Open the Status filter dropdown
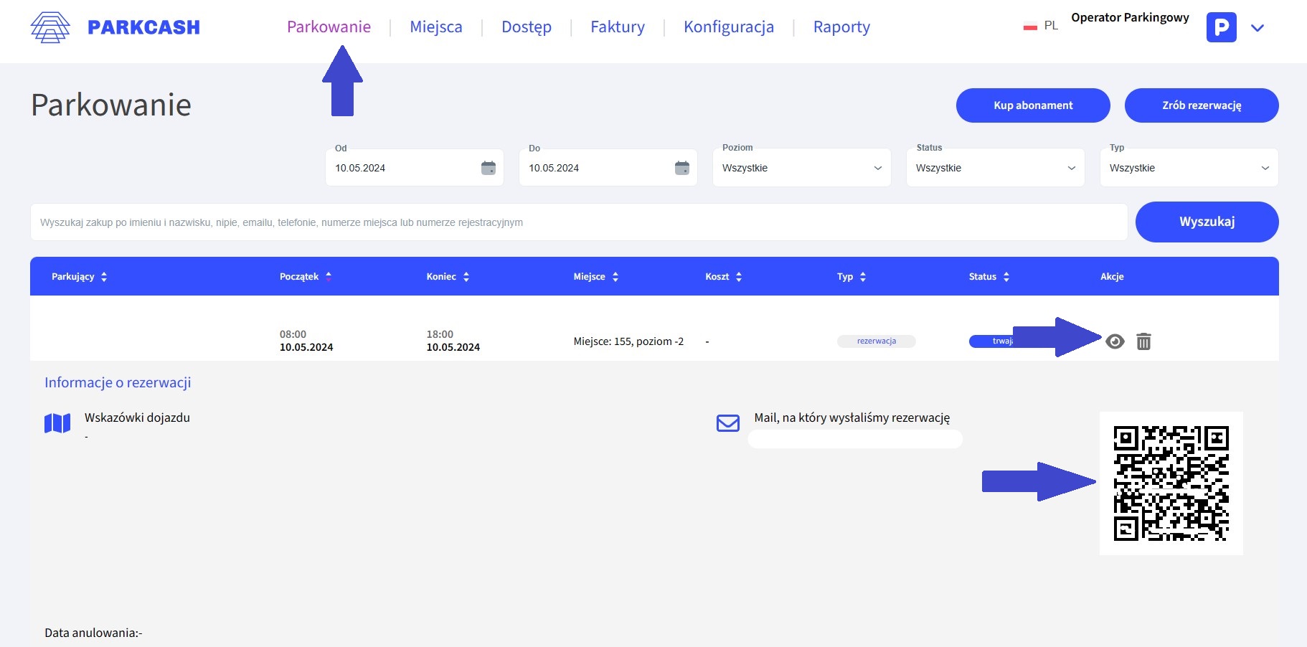 (x=995, y=168)
